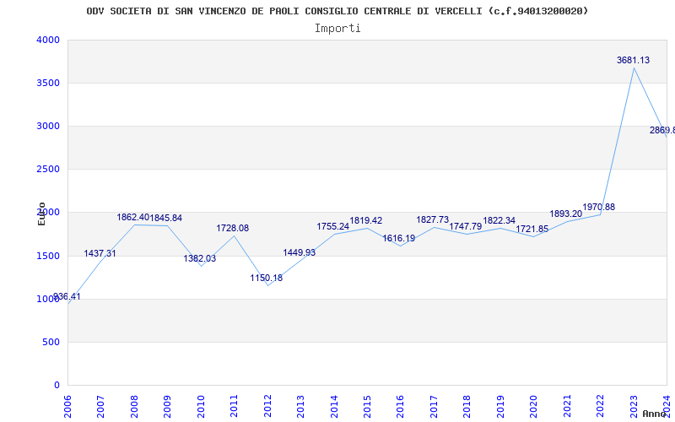This screenshot has height=422, width=675.
Task: Click the 2020 x-axis year label
Action: click(x=534, y=407)
